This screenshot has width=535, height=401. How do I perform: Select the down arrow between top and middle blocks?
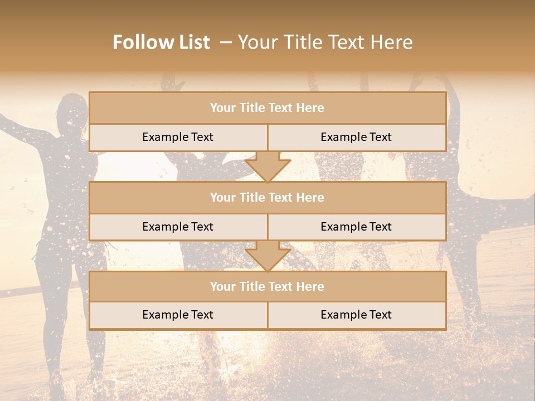267,167
